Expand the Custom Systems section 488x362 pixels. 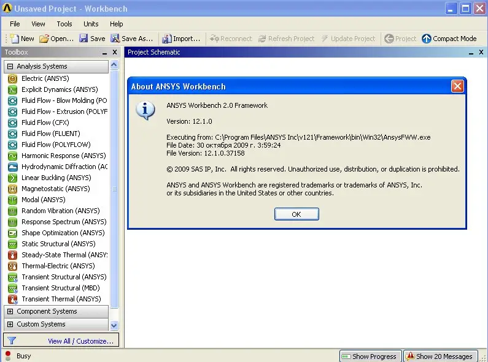point(10,324)
